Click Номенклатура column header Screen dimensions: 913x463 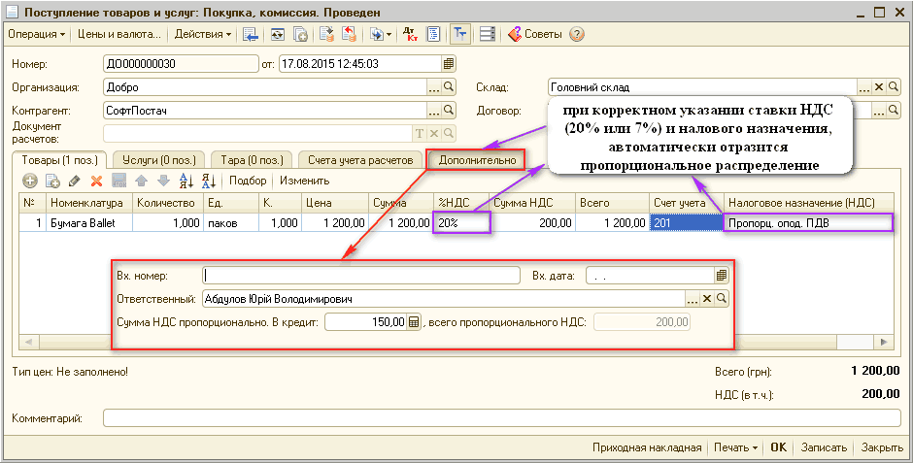tap(89, 203)
